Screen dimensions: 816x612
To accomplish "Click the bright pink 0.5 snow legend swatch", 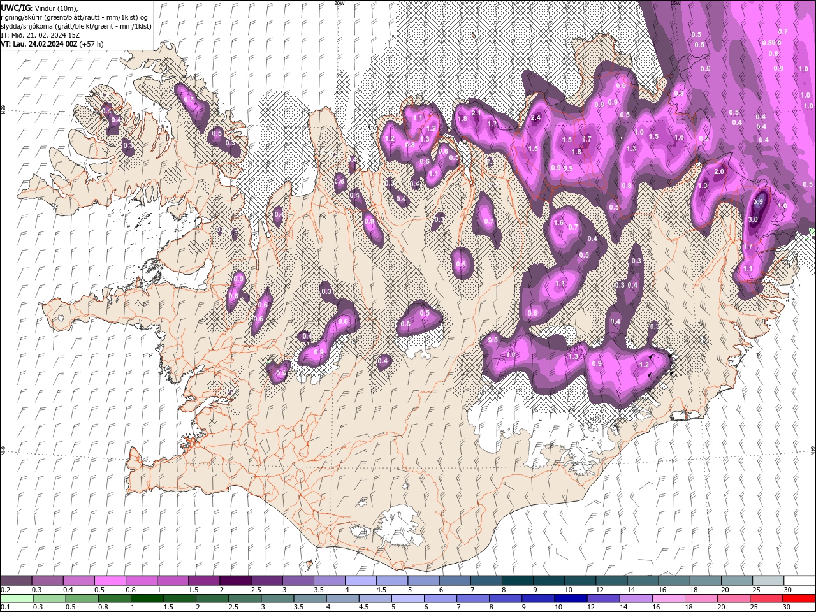I will tap(110, 581).
